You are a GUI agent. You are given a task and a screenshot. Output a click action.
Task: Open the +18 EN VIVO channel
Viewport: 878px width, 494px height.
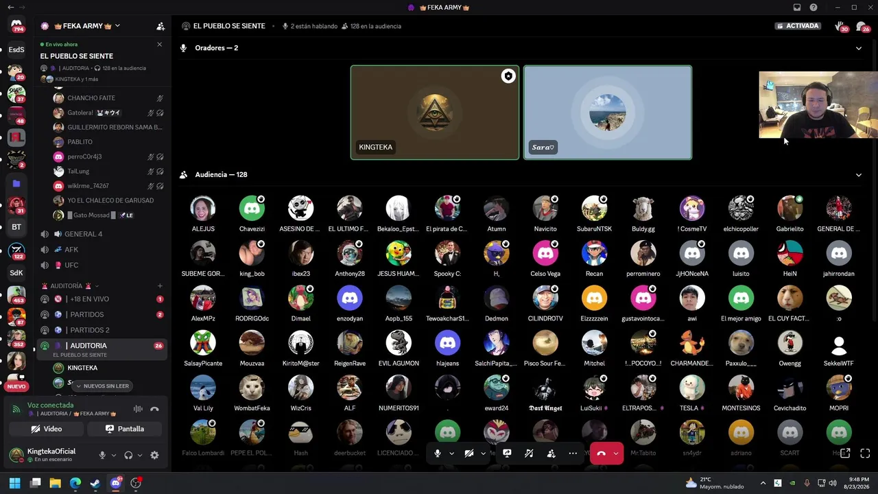point(102,299)
